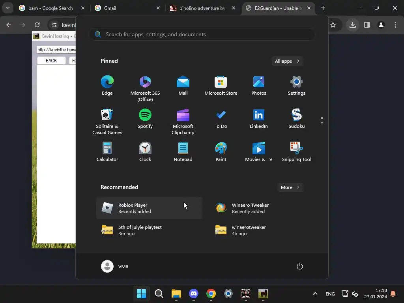Open the Sudoku game
Screen dimensions: 404x303
(x=297, y=119)
